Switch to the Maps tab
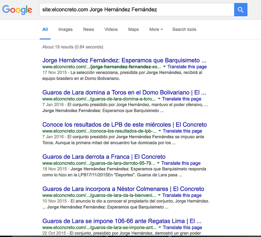261x237 pixels. (x=133, y=29)
